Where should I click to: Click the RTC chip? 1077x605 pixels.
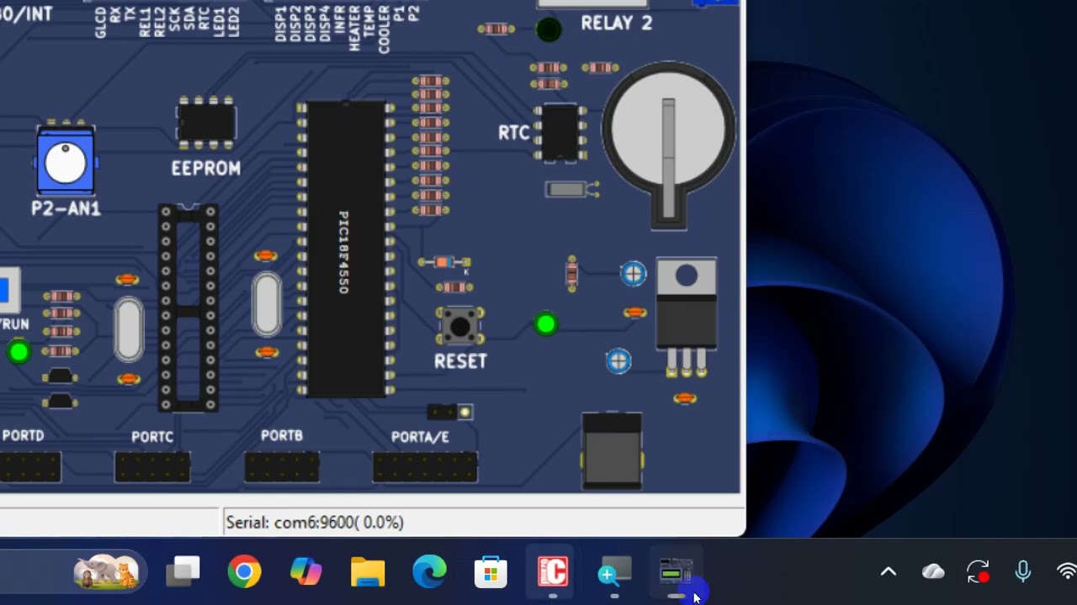pyautogui.click(x=561, y=132)
